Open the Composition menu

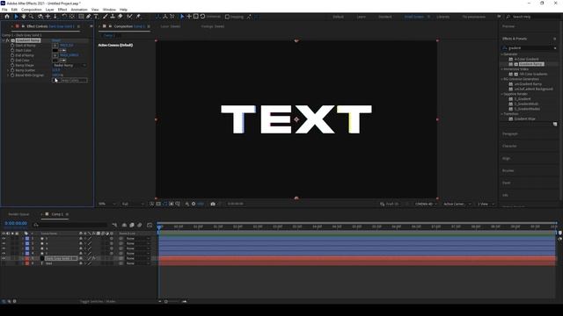click(x=32, y=10)
